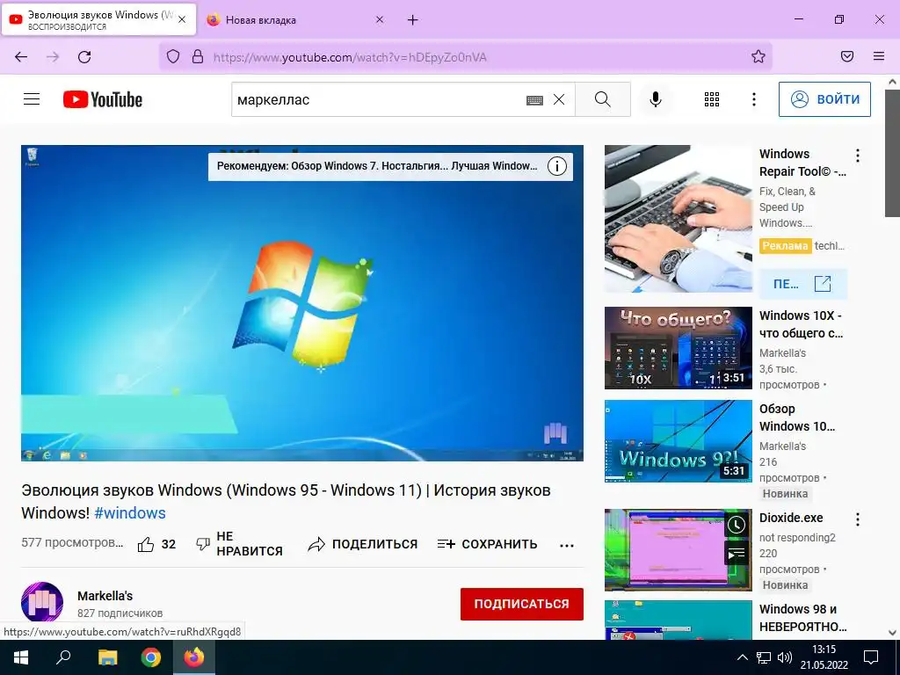Click into the YouTube search field

point(379,99)
